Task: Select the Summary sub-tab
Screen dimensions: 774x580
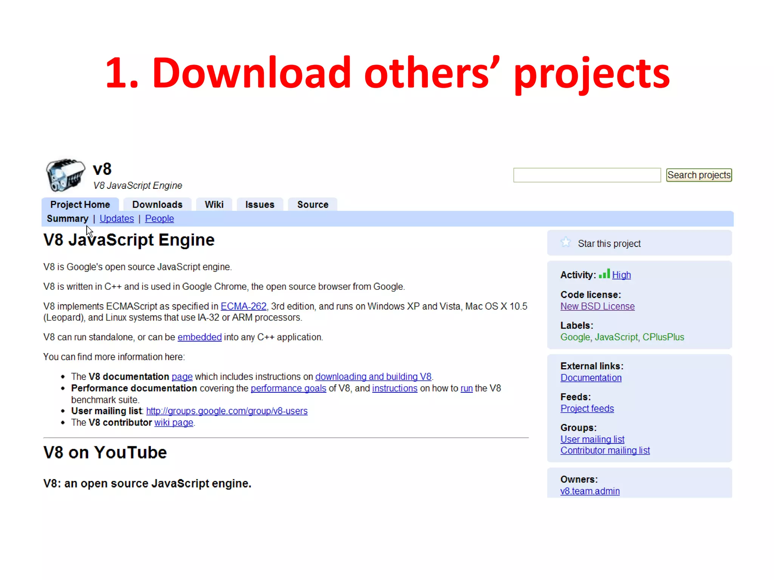Action: pyautogui.click(x=67, y=219)
